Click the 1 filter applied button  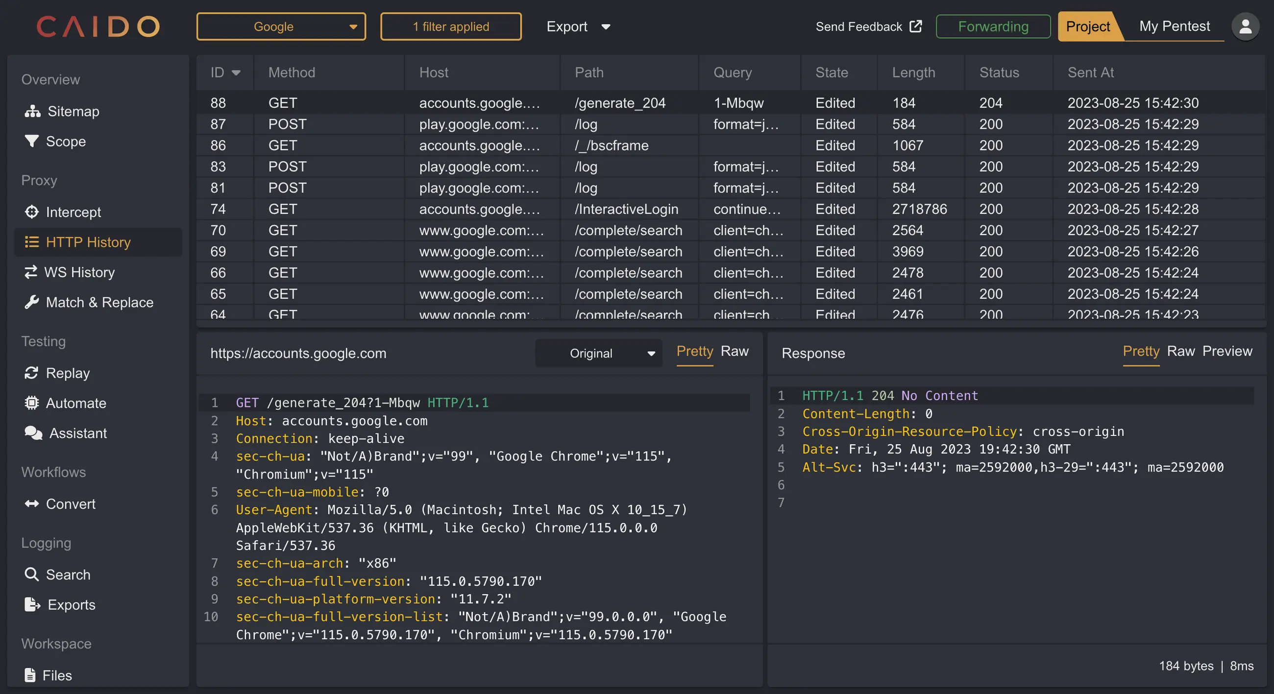(x=451, y=25)
